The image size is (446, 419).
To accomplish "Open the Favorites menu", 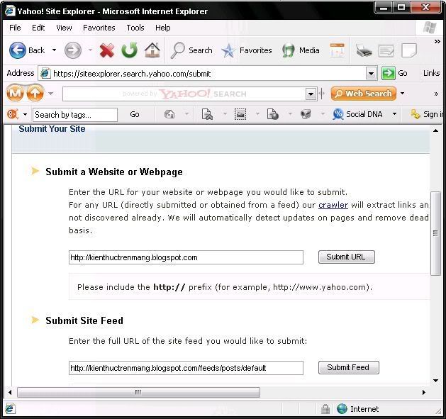I will (99, 28).
